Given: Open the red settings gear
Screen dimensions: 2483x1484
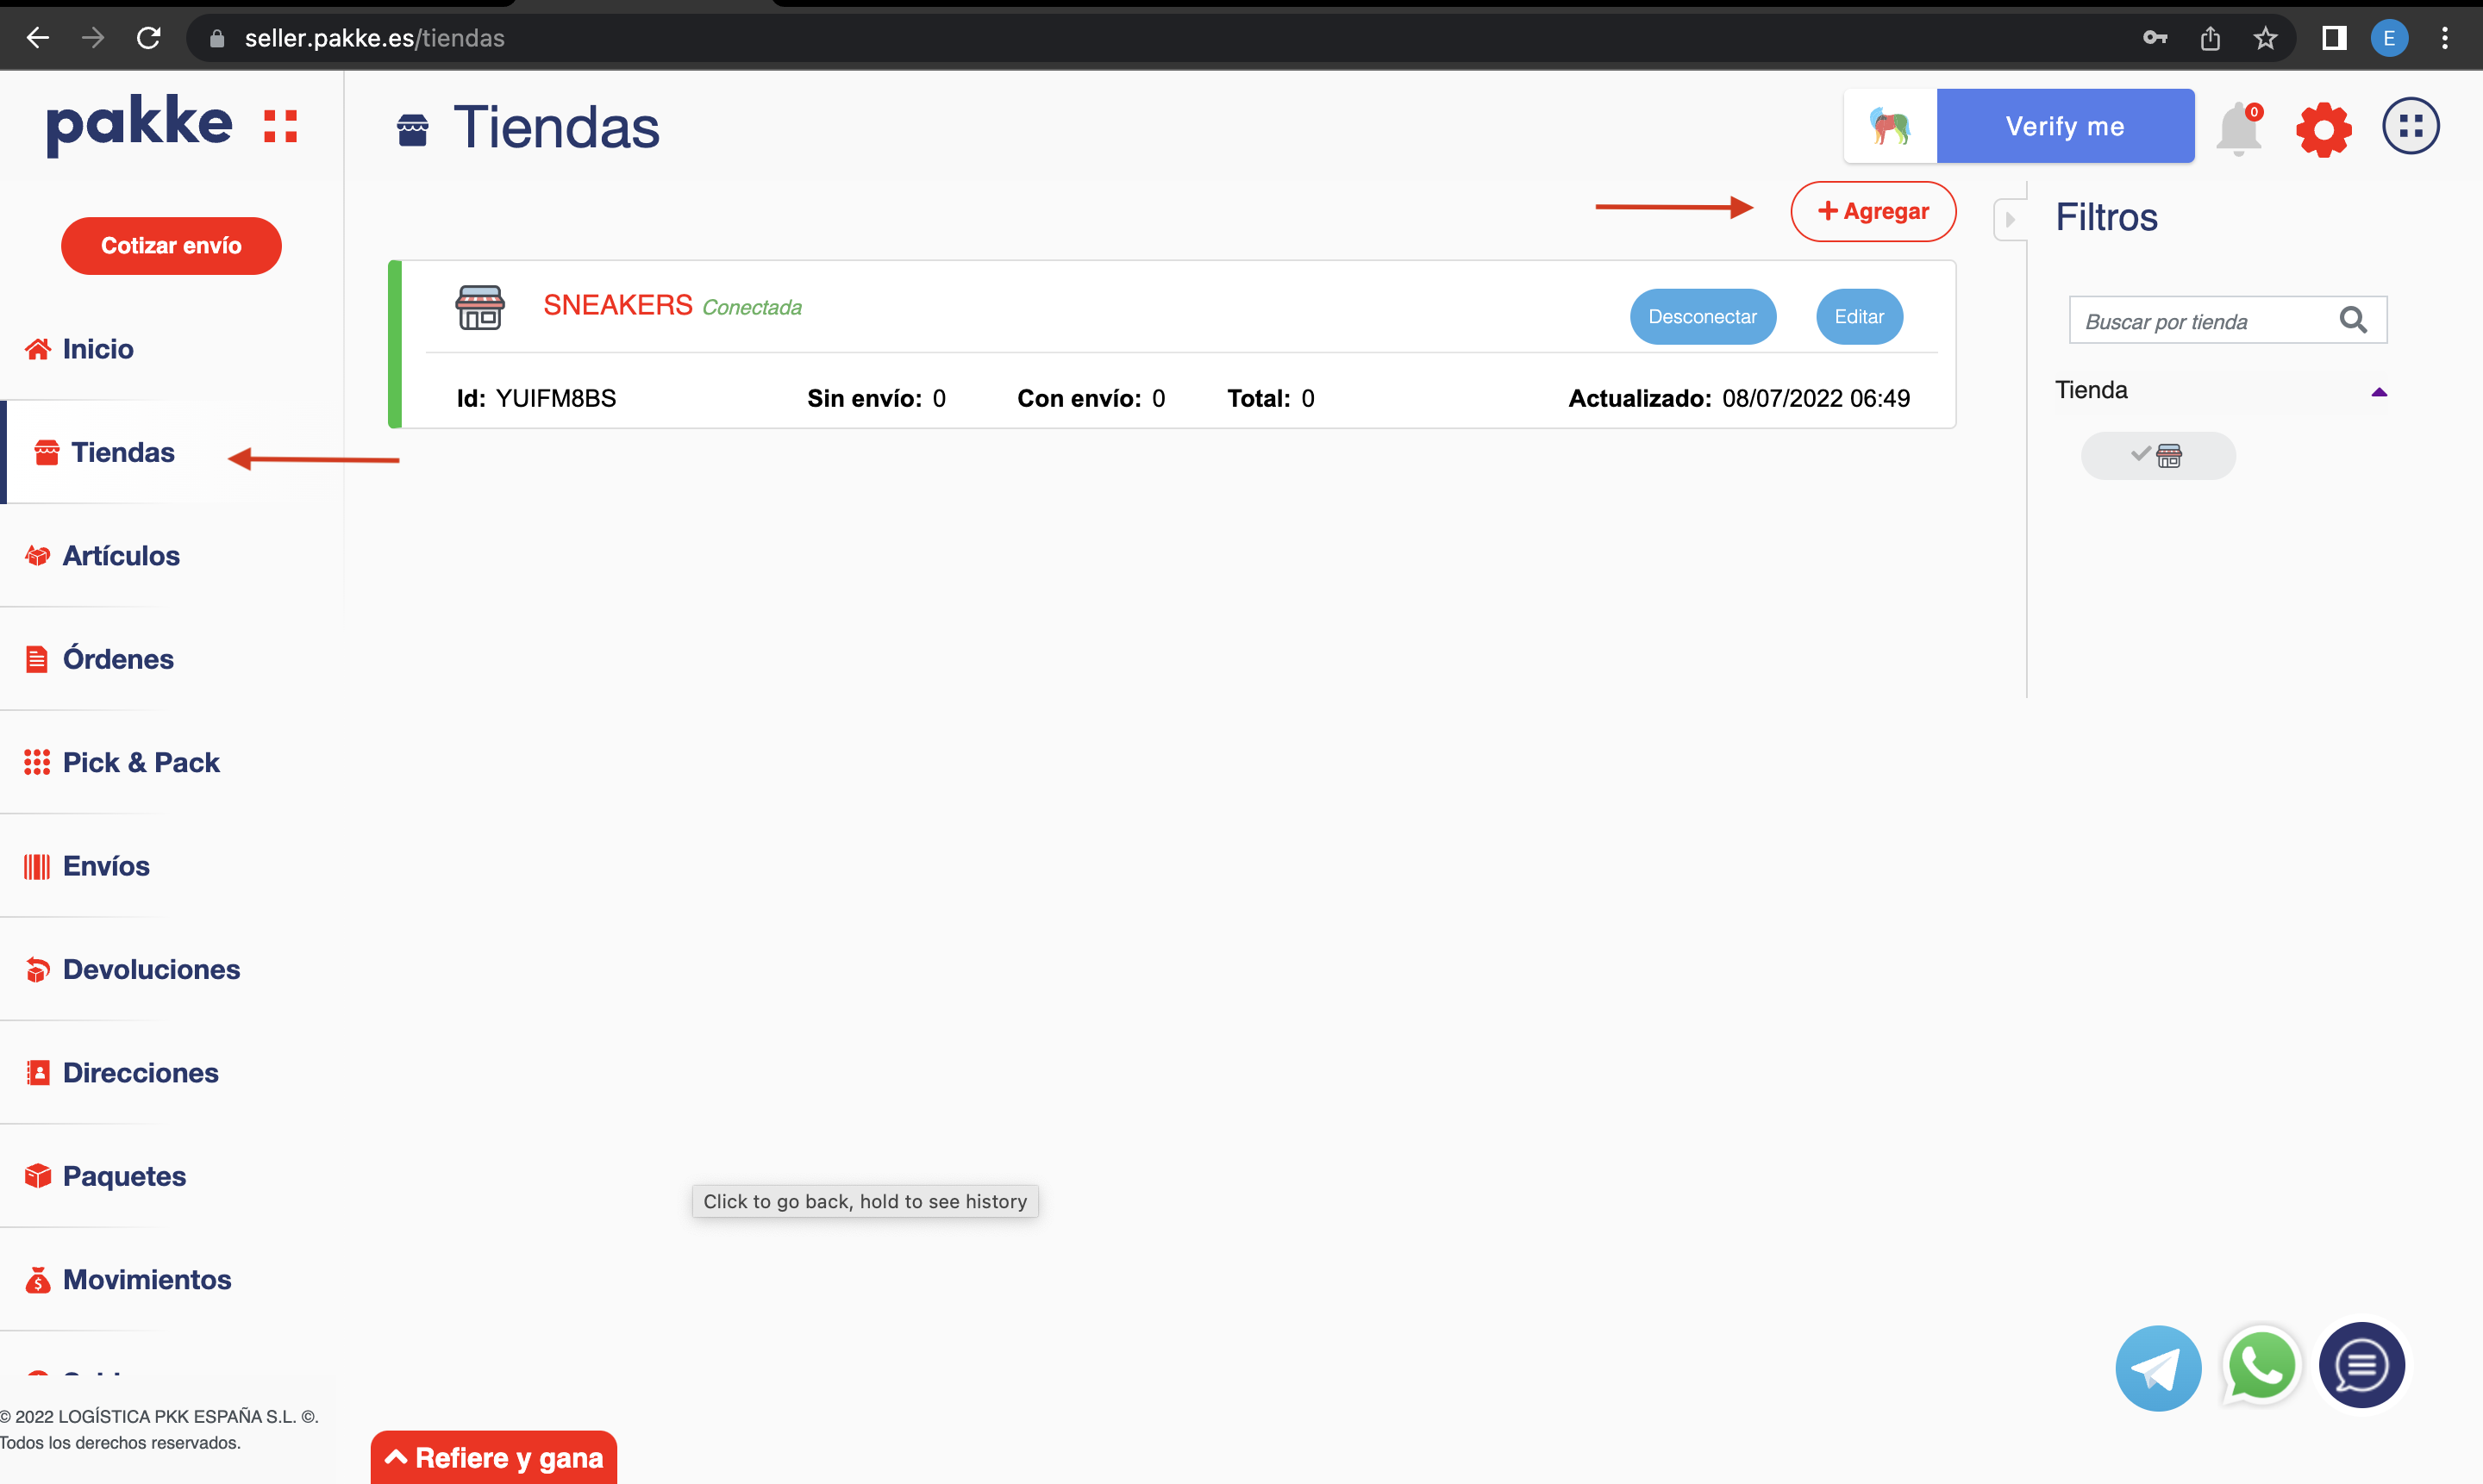Looking at the screenshot, I should [2323, 129].
